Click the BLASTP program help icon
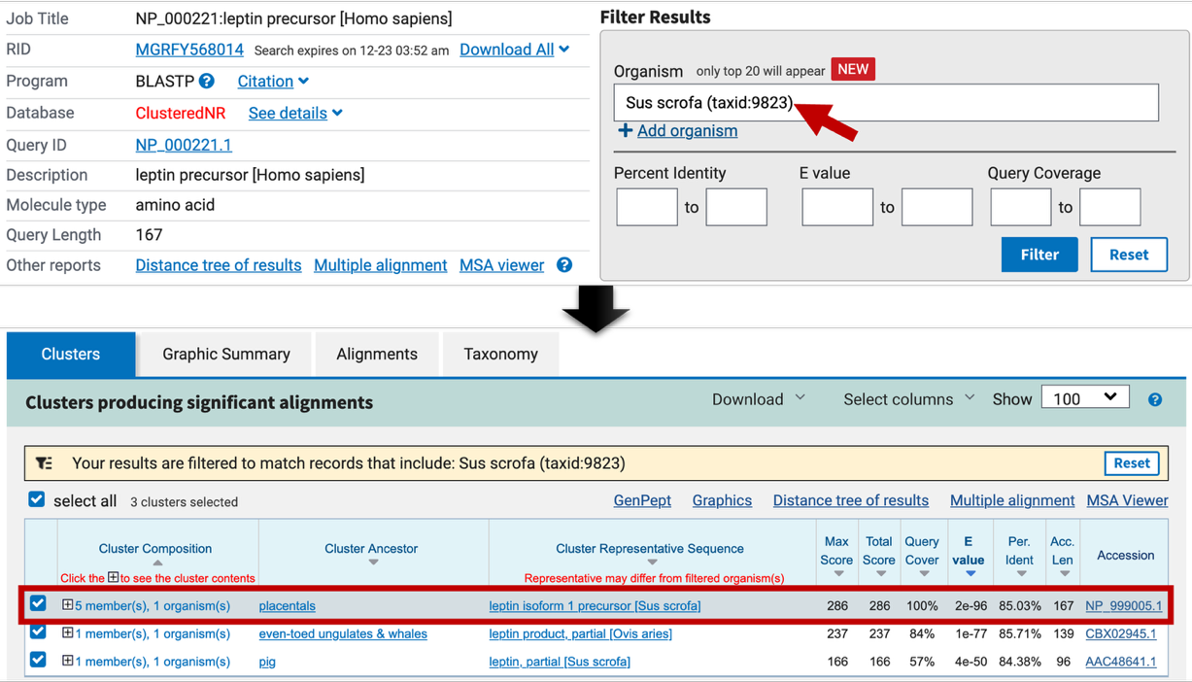 207,82
